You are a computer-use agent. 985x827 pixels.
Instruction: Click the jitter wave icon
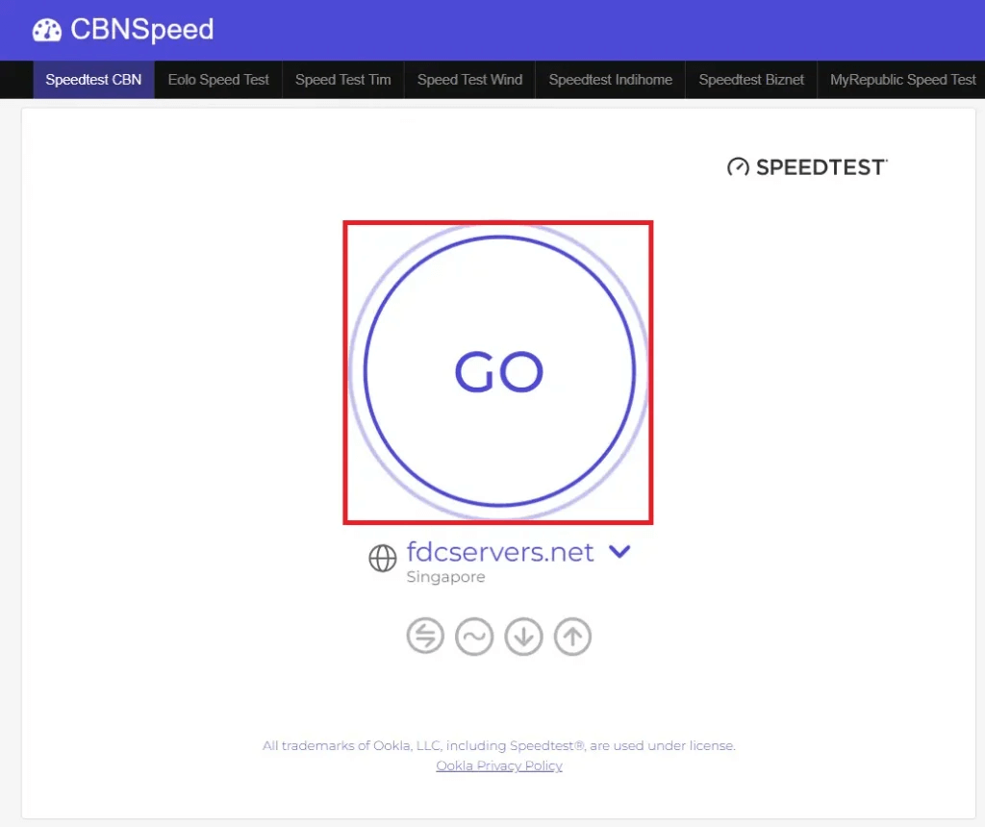(474, 636)
